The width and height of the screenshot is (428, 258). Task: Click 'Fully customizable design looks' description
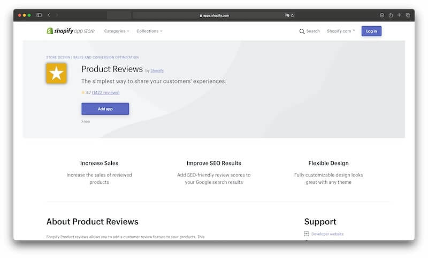pos(328,178)
